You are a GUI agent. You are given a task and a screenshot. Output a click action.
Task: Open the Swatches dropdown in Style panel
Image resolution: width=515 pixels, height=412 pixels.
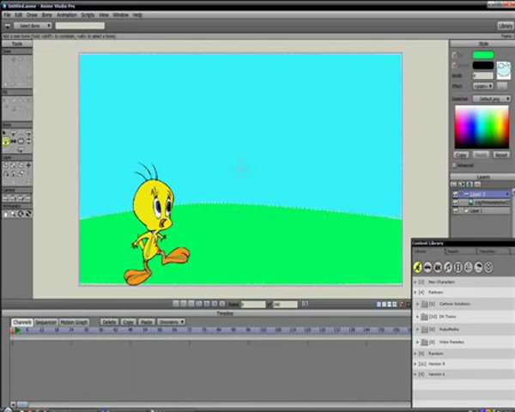(x=492, y=99)
